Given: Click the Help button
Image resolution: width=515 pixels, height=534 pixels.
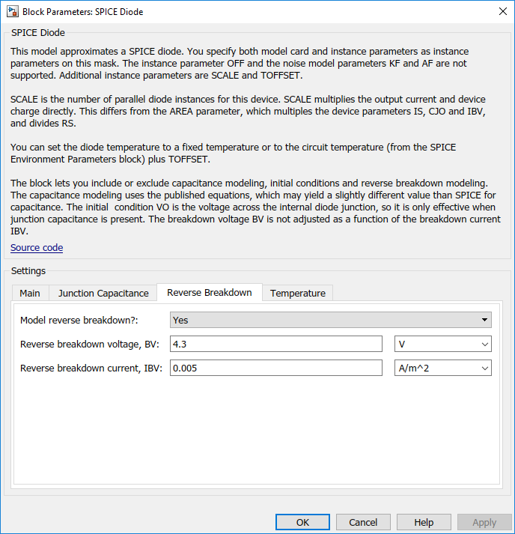Looking at the screenshot, I should click(424, 522).
